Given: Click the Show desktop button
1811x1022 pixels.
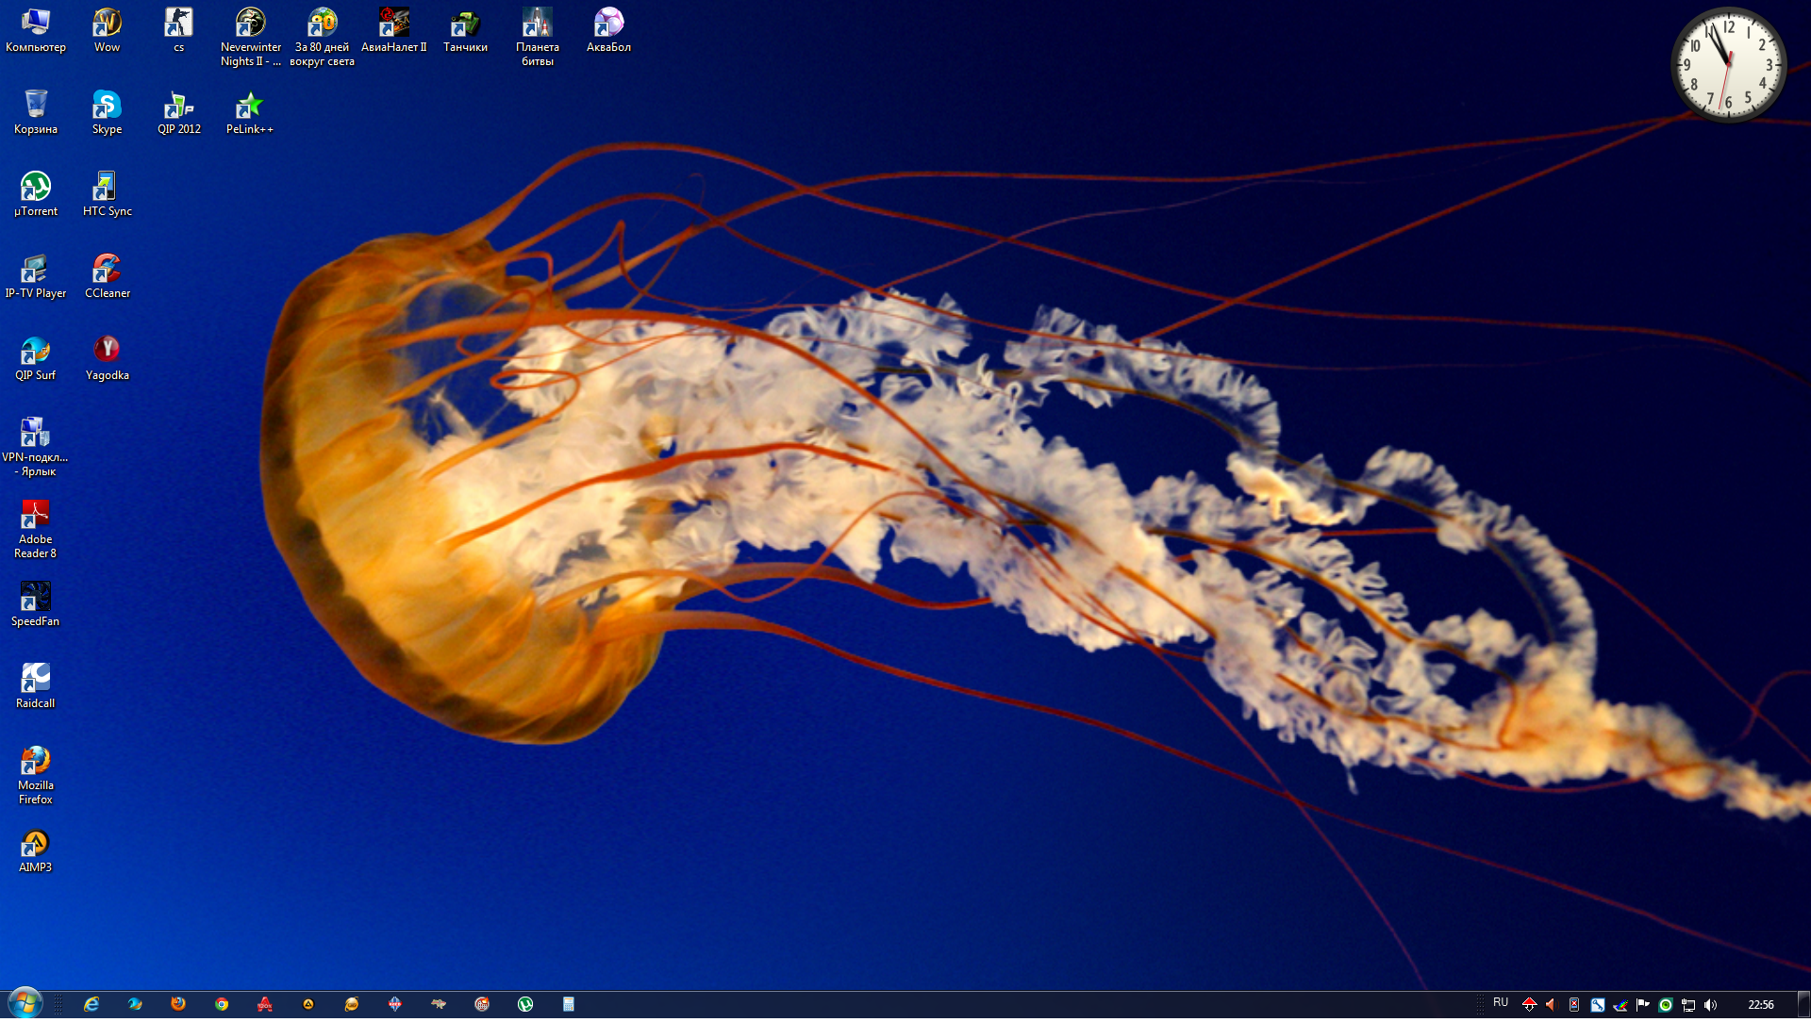Looking at the screenshot, I should tap(1803, 1005).
